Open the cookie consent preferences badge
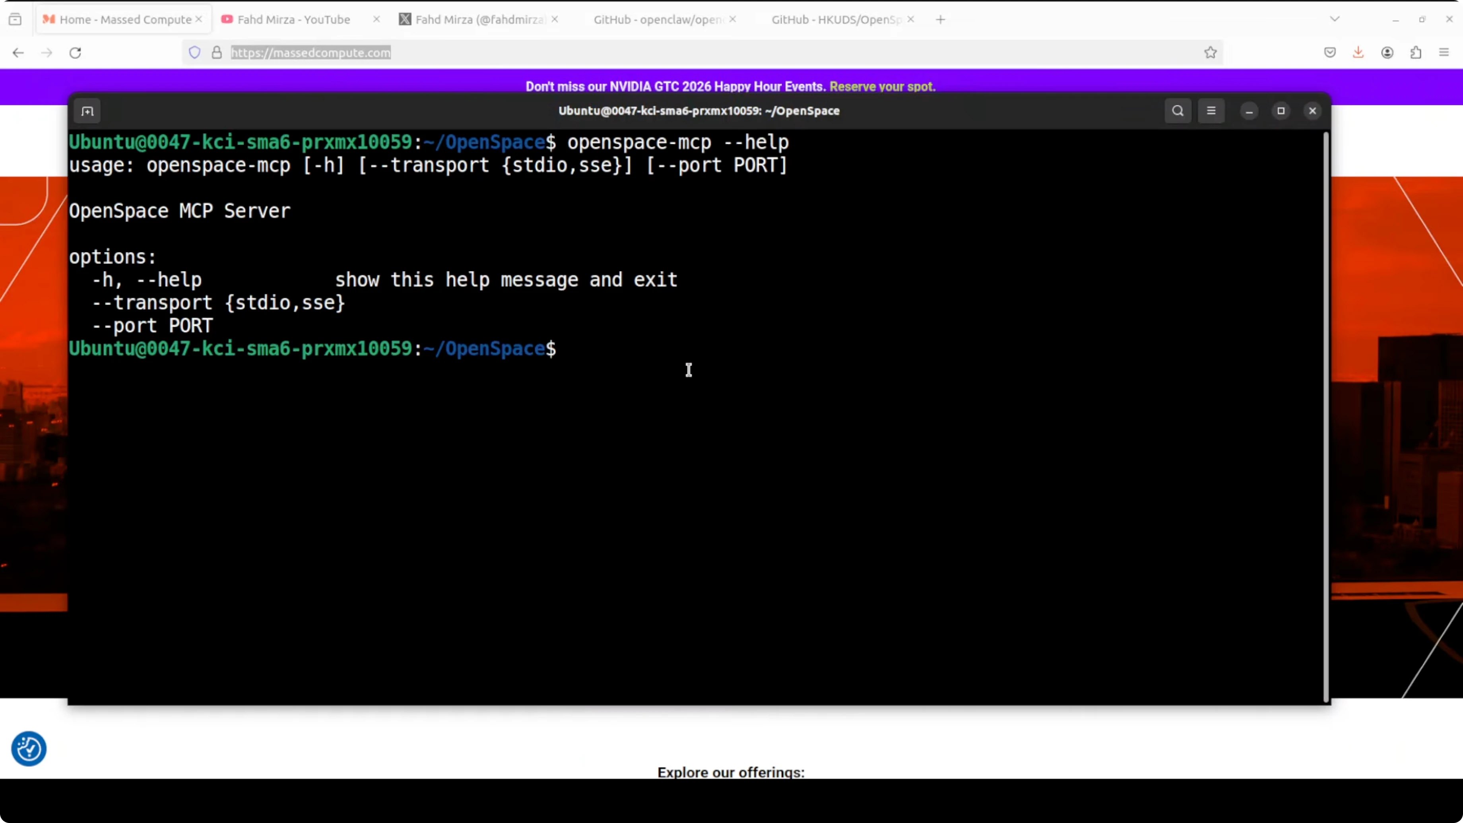Image resolution: width=1463 pixels, height=823 pixels. pyautogui.click(x=28, y=749)
